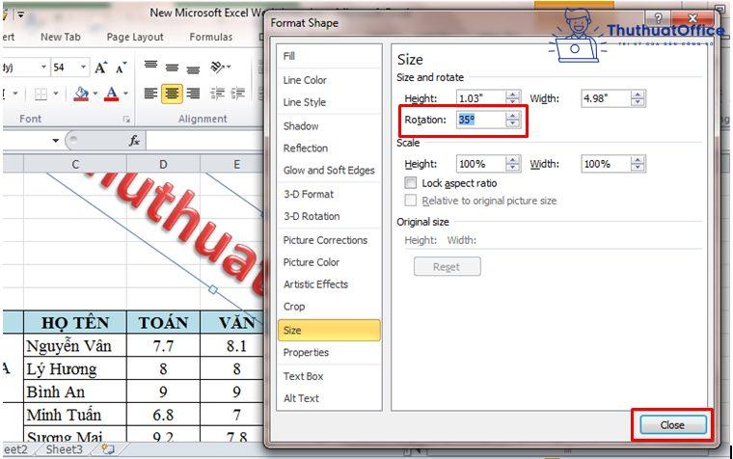
Task: Increase the Scale Height spinner value
Action: point(513,160)
